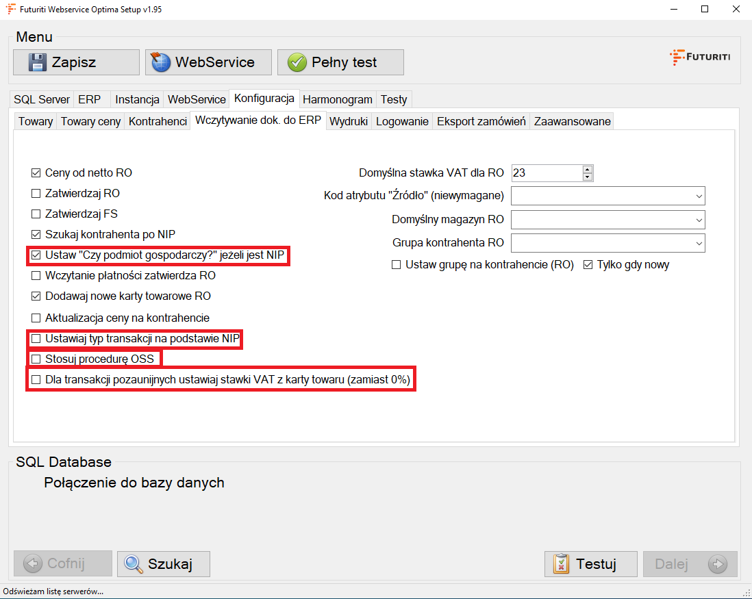Open the Towary ceny sub-tab
Image resolution: width=752 pixels, height=599 pixels.
tap(90, 121)
